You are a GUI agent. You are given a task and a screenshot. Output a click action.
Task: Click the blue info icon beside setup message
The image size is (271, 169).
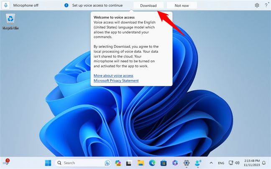pos(66,5)
